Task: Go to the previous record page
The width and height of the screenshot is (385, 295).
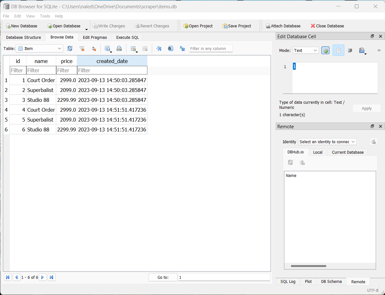Action: pos(17,277)
